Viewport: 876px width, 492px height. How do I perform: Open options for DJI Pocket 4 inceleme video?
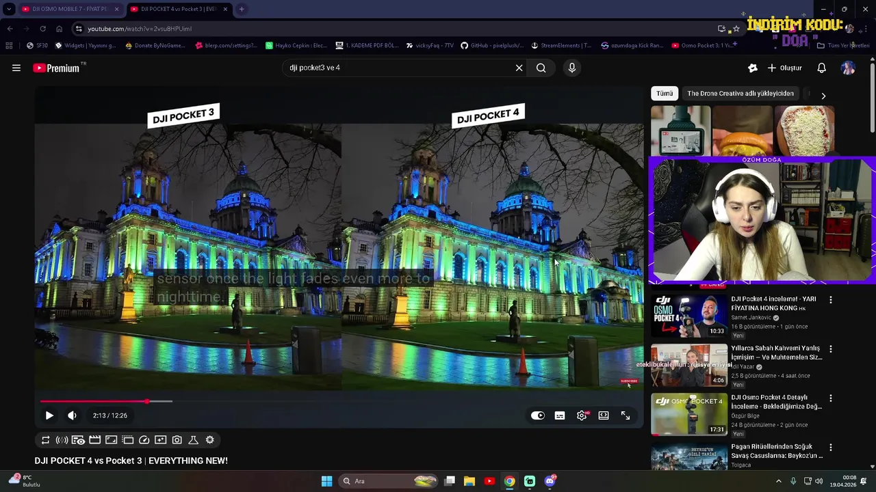click(831, 300)
